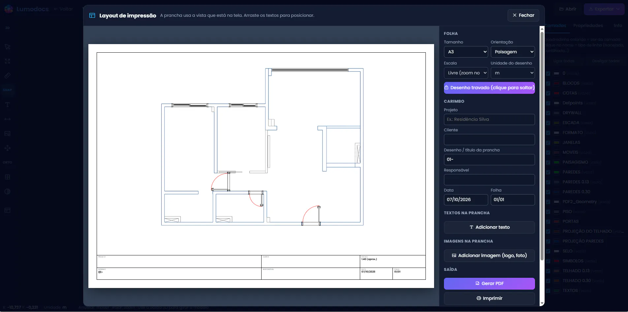
Task: Click the Projeto input field
Action: (489, 119)
